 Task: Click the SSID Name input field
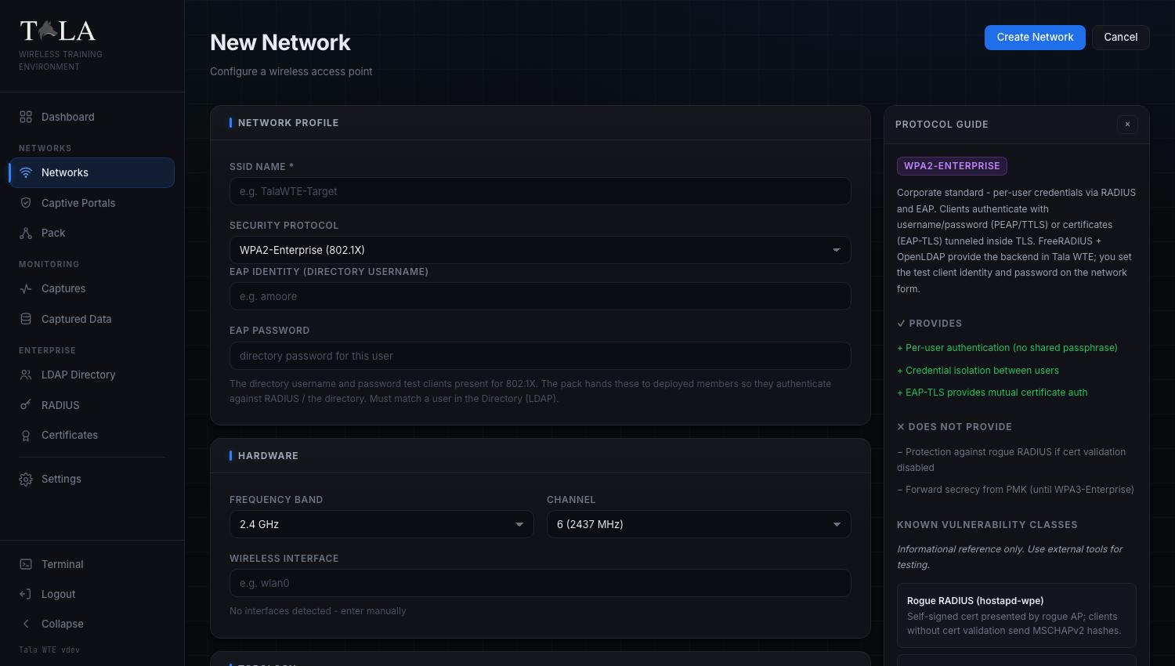tap(540, 191)
